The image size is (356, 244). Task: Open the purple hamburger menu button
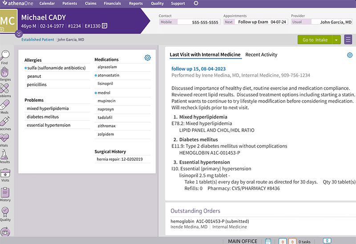point(348,40)
